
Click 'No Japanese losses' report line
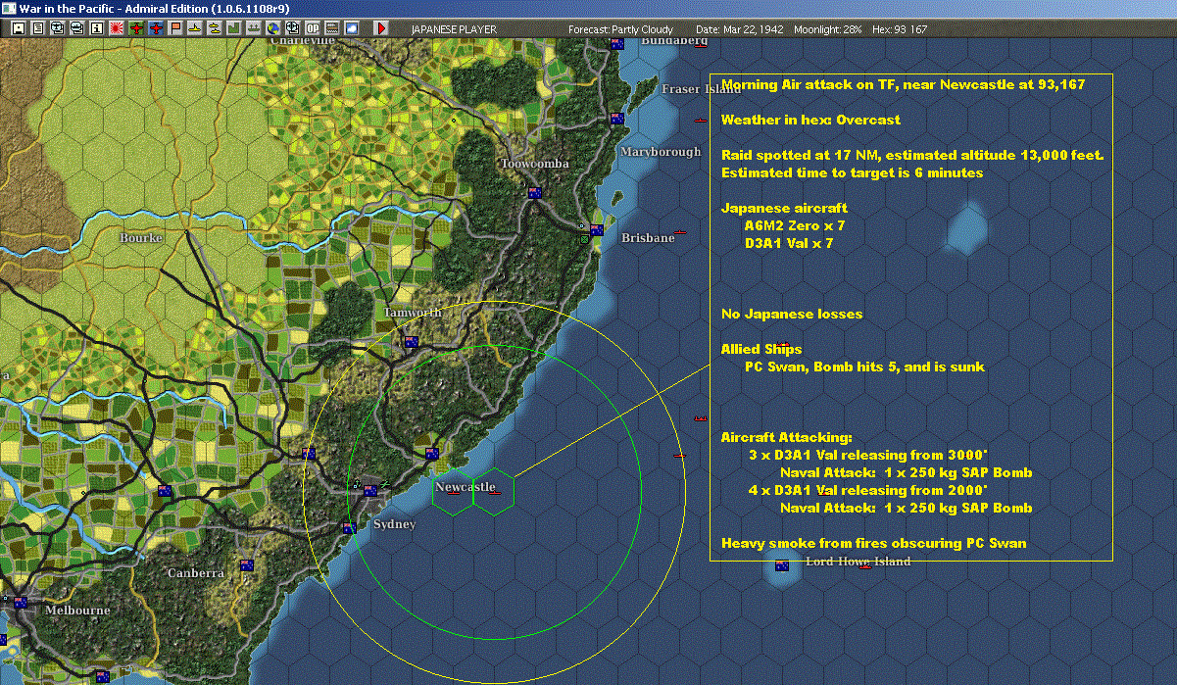tap(792, 315)
